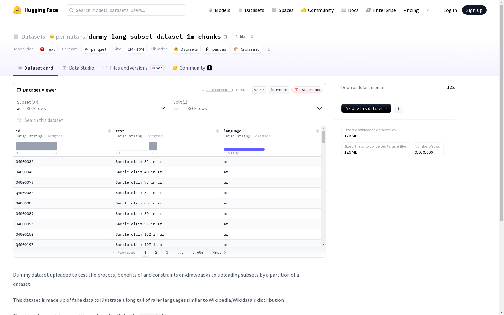
Task: Open the Pricing page
Action: pos(411,10)
